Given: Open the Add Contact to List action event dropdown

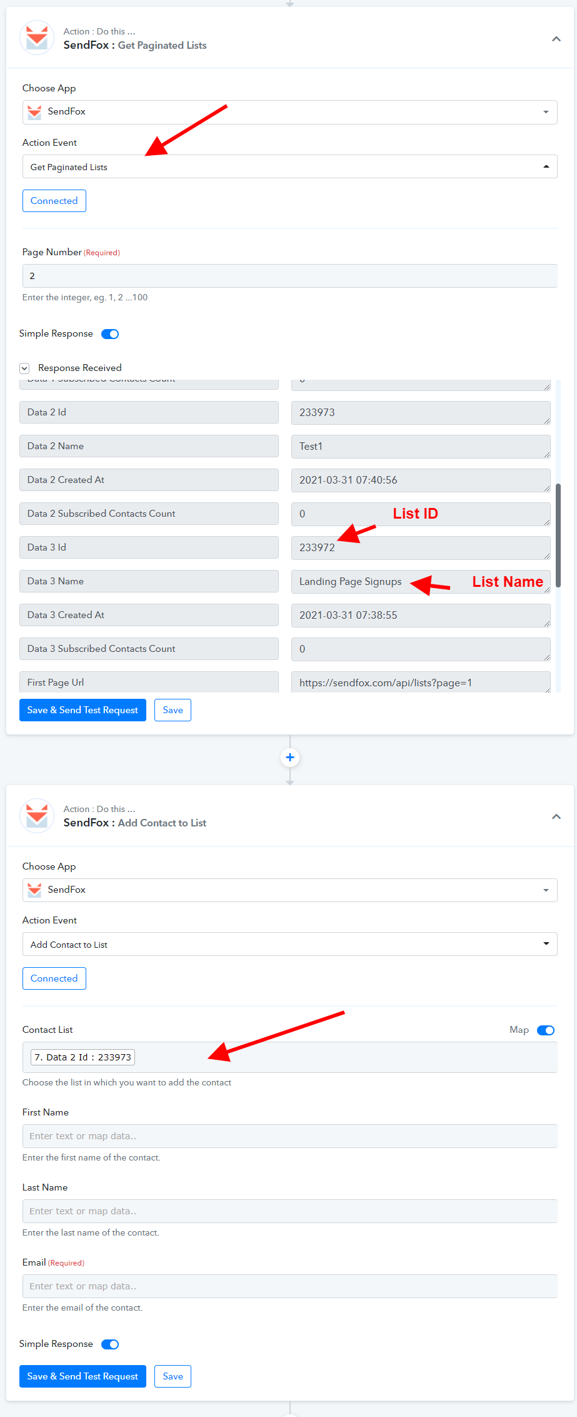Looking at the screenshot, I should [x=289, y=944].
